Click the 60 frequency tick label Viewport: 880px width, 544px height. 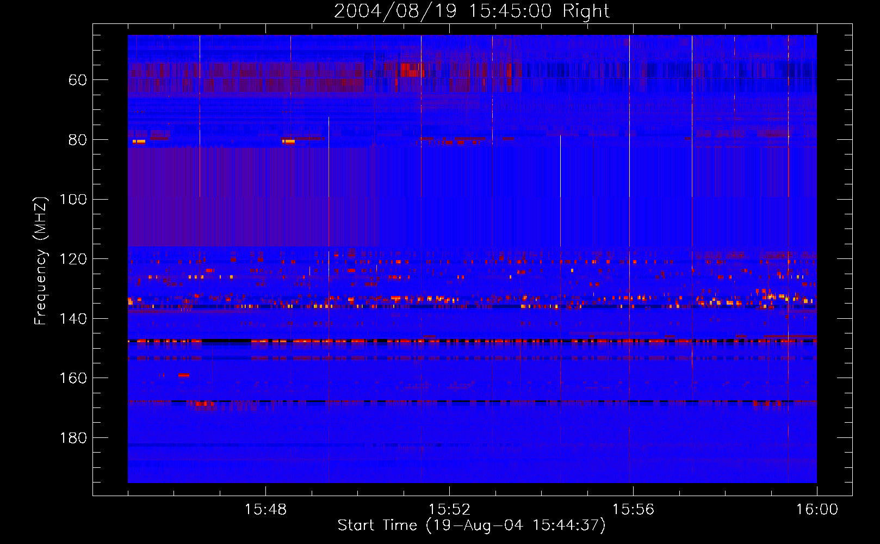78,80
